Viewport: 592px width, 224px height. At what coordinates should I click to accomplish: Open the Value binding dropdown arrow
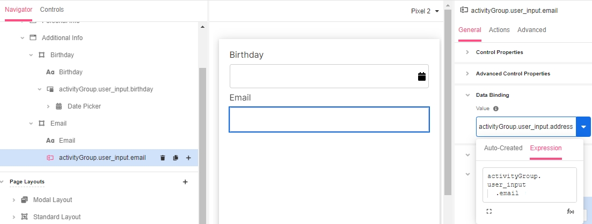(583, 127)
